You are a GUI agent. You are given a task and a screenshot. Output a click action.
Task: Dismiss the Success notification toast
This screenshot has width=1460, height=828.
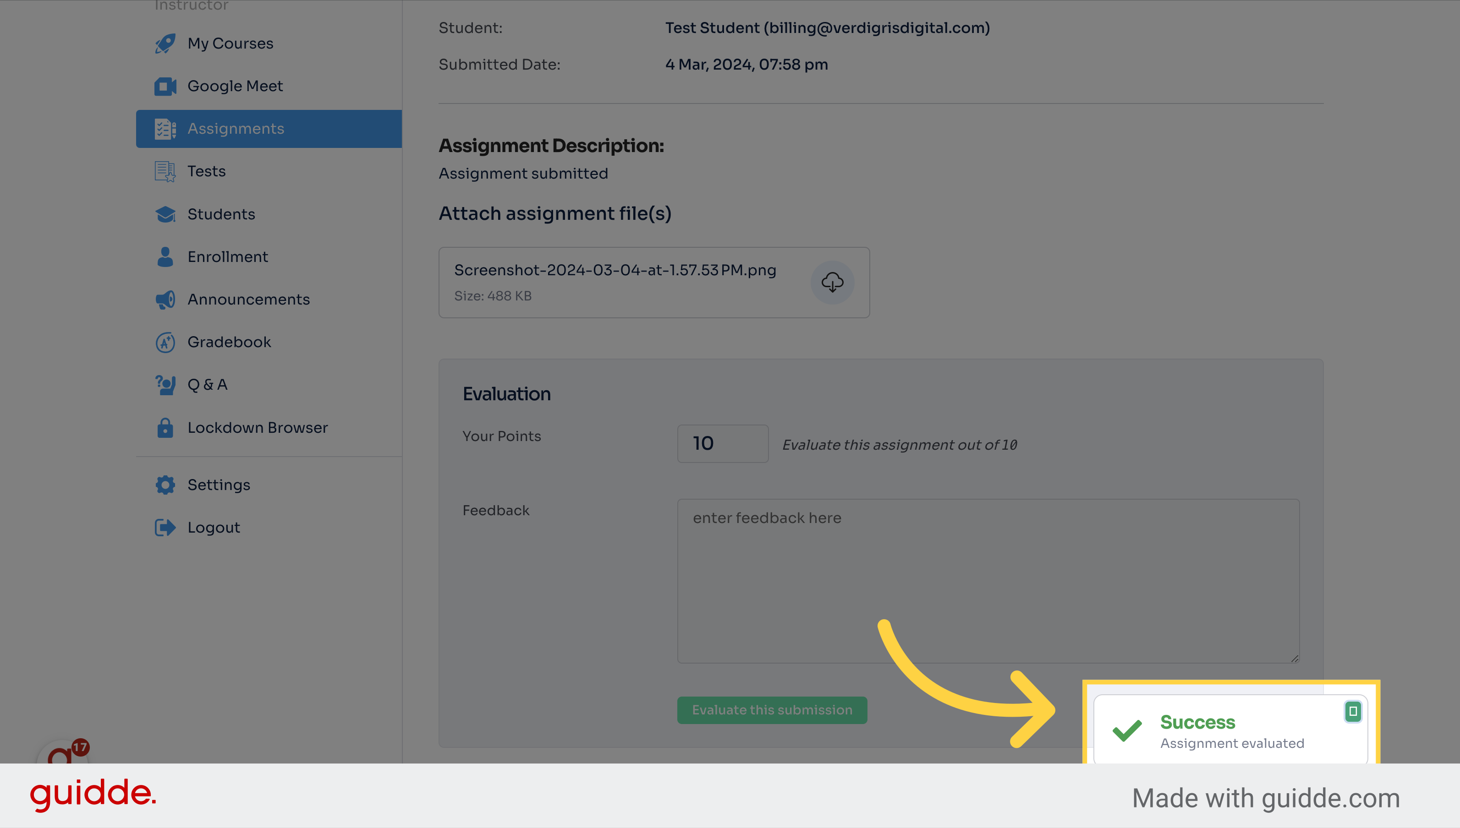tap(1352, 711)
